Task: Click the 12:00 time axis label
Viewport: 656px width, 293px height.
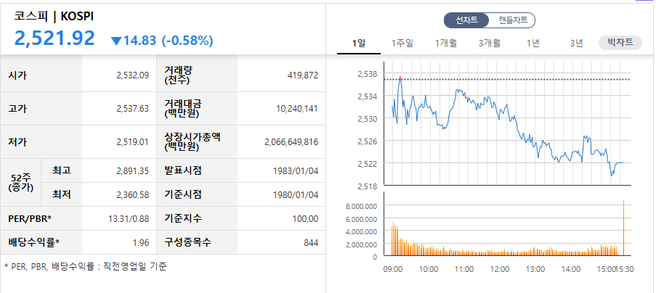Action: click(500, 269)
